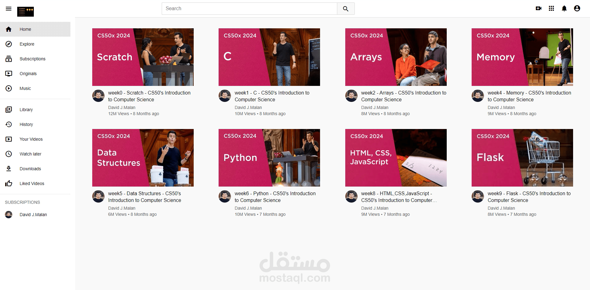Click the Watch later clock icon
This screenshot has height=290, width=590.
coord(9,154)
